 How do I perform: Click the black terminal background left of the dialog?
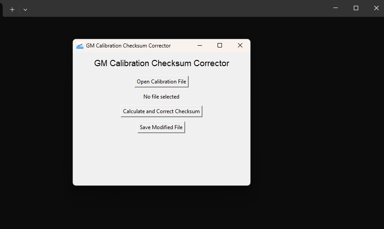tap(36, 115)
